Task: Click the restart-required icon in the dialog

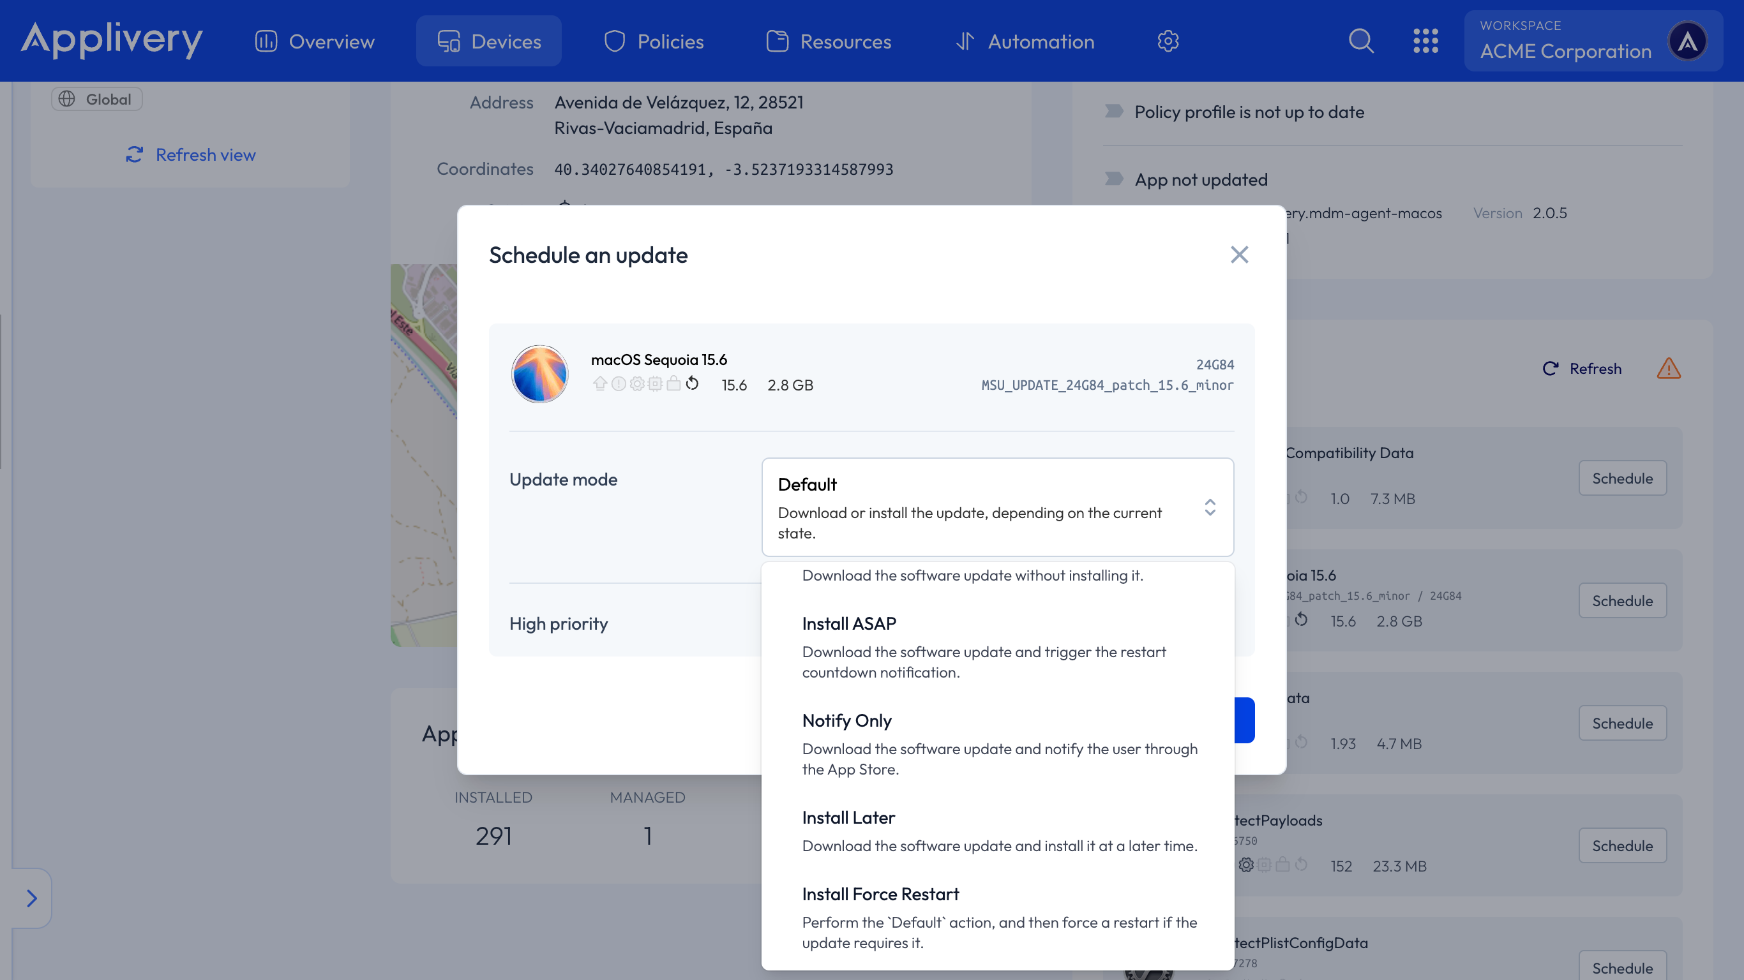Action: coord(692,383)
